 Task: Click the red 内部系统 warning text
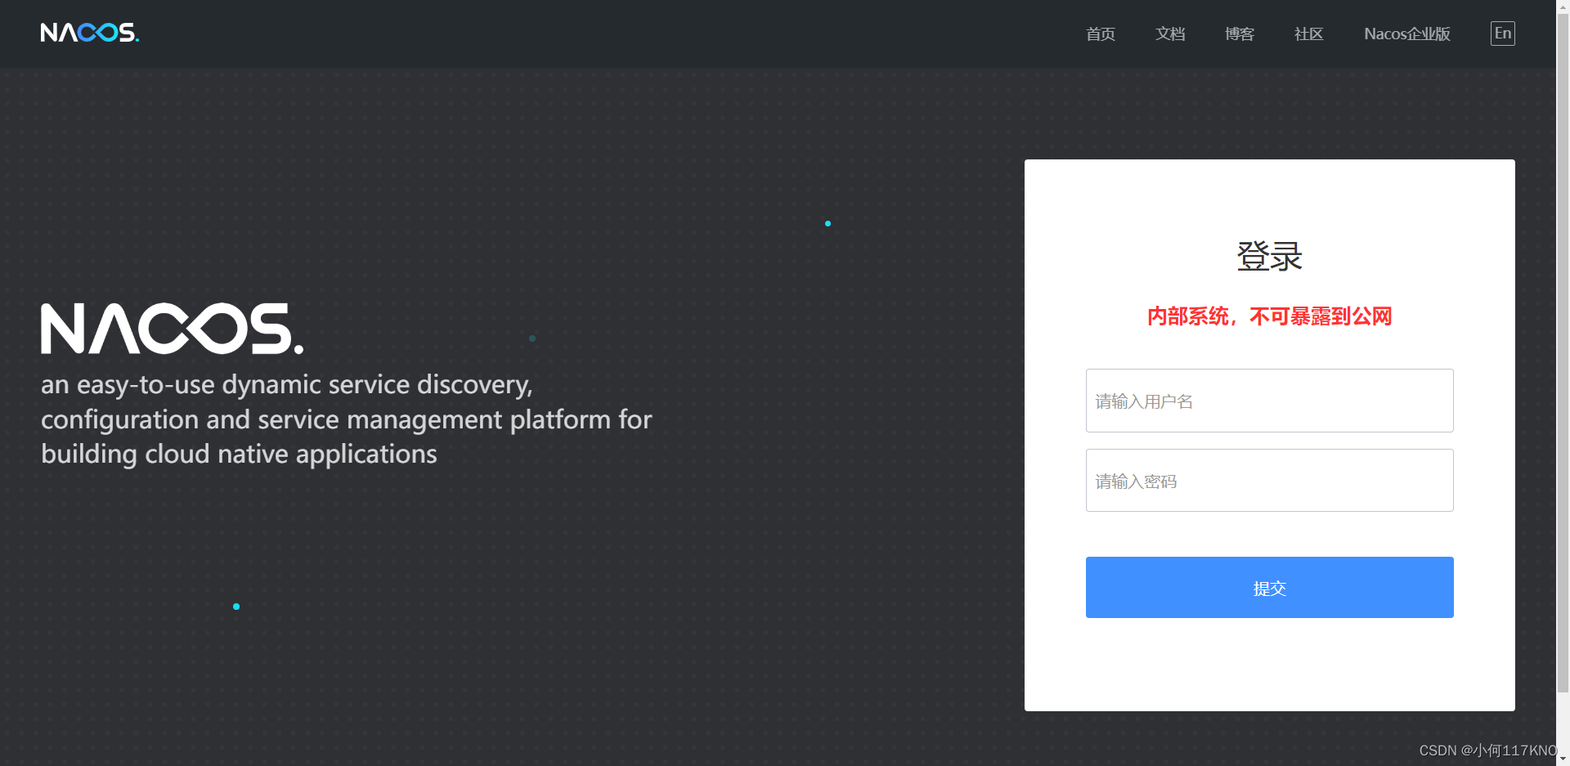1270,316
